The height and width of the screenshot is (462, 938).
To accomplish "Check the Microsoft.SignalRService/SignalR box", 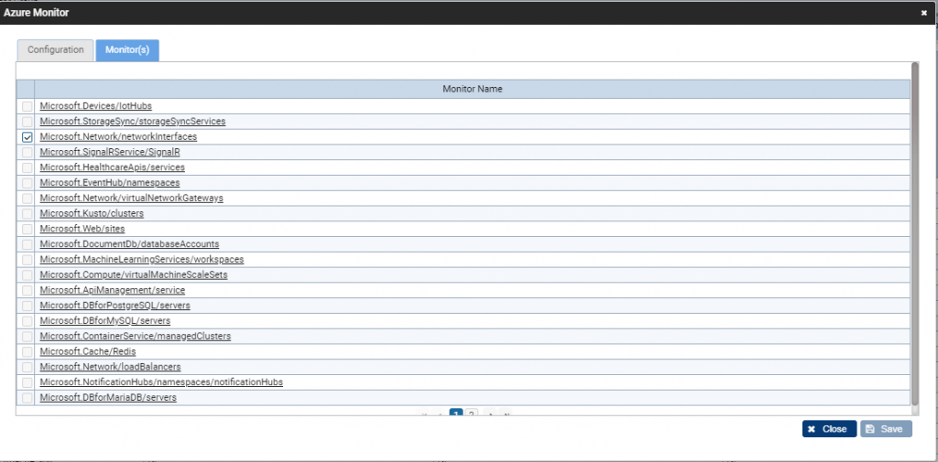I will point(27,153).
